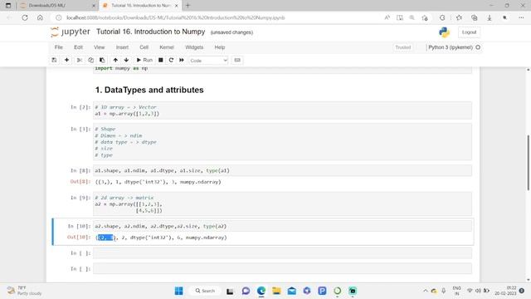Open the taskbar clock and date
This screenshot has width=531, height=299.
pyautogui.click(x=505, y=291)
